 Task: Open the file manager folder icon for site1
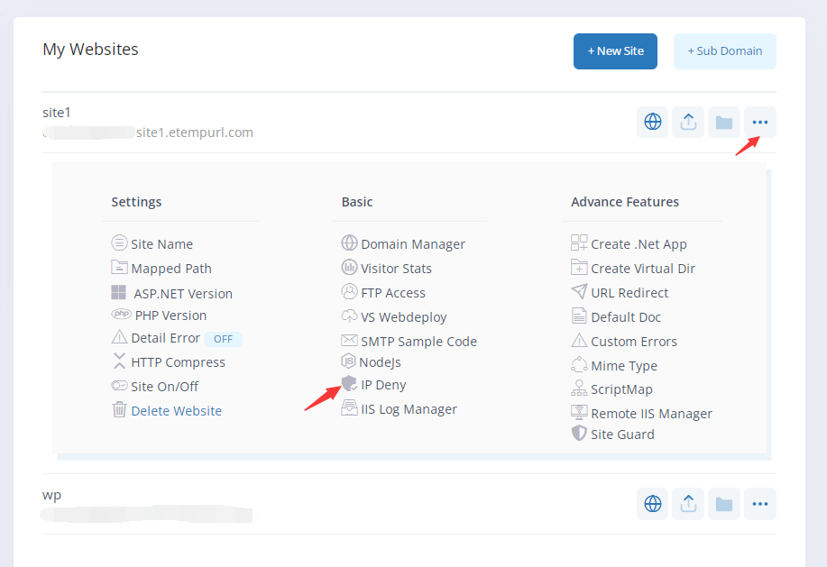click(x=723, y=122)
